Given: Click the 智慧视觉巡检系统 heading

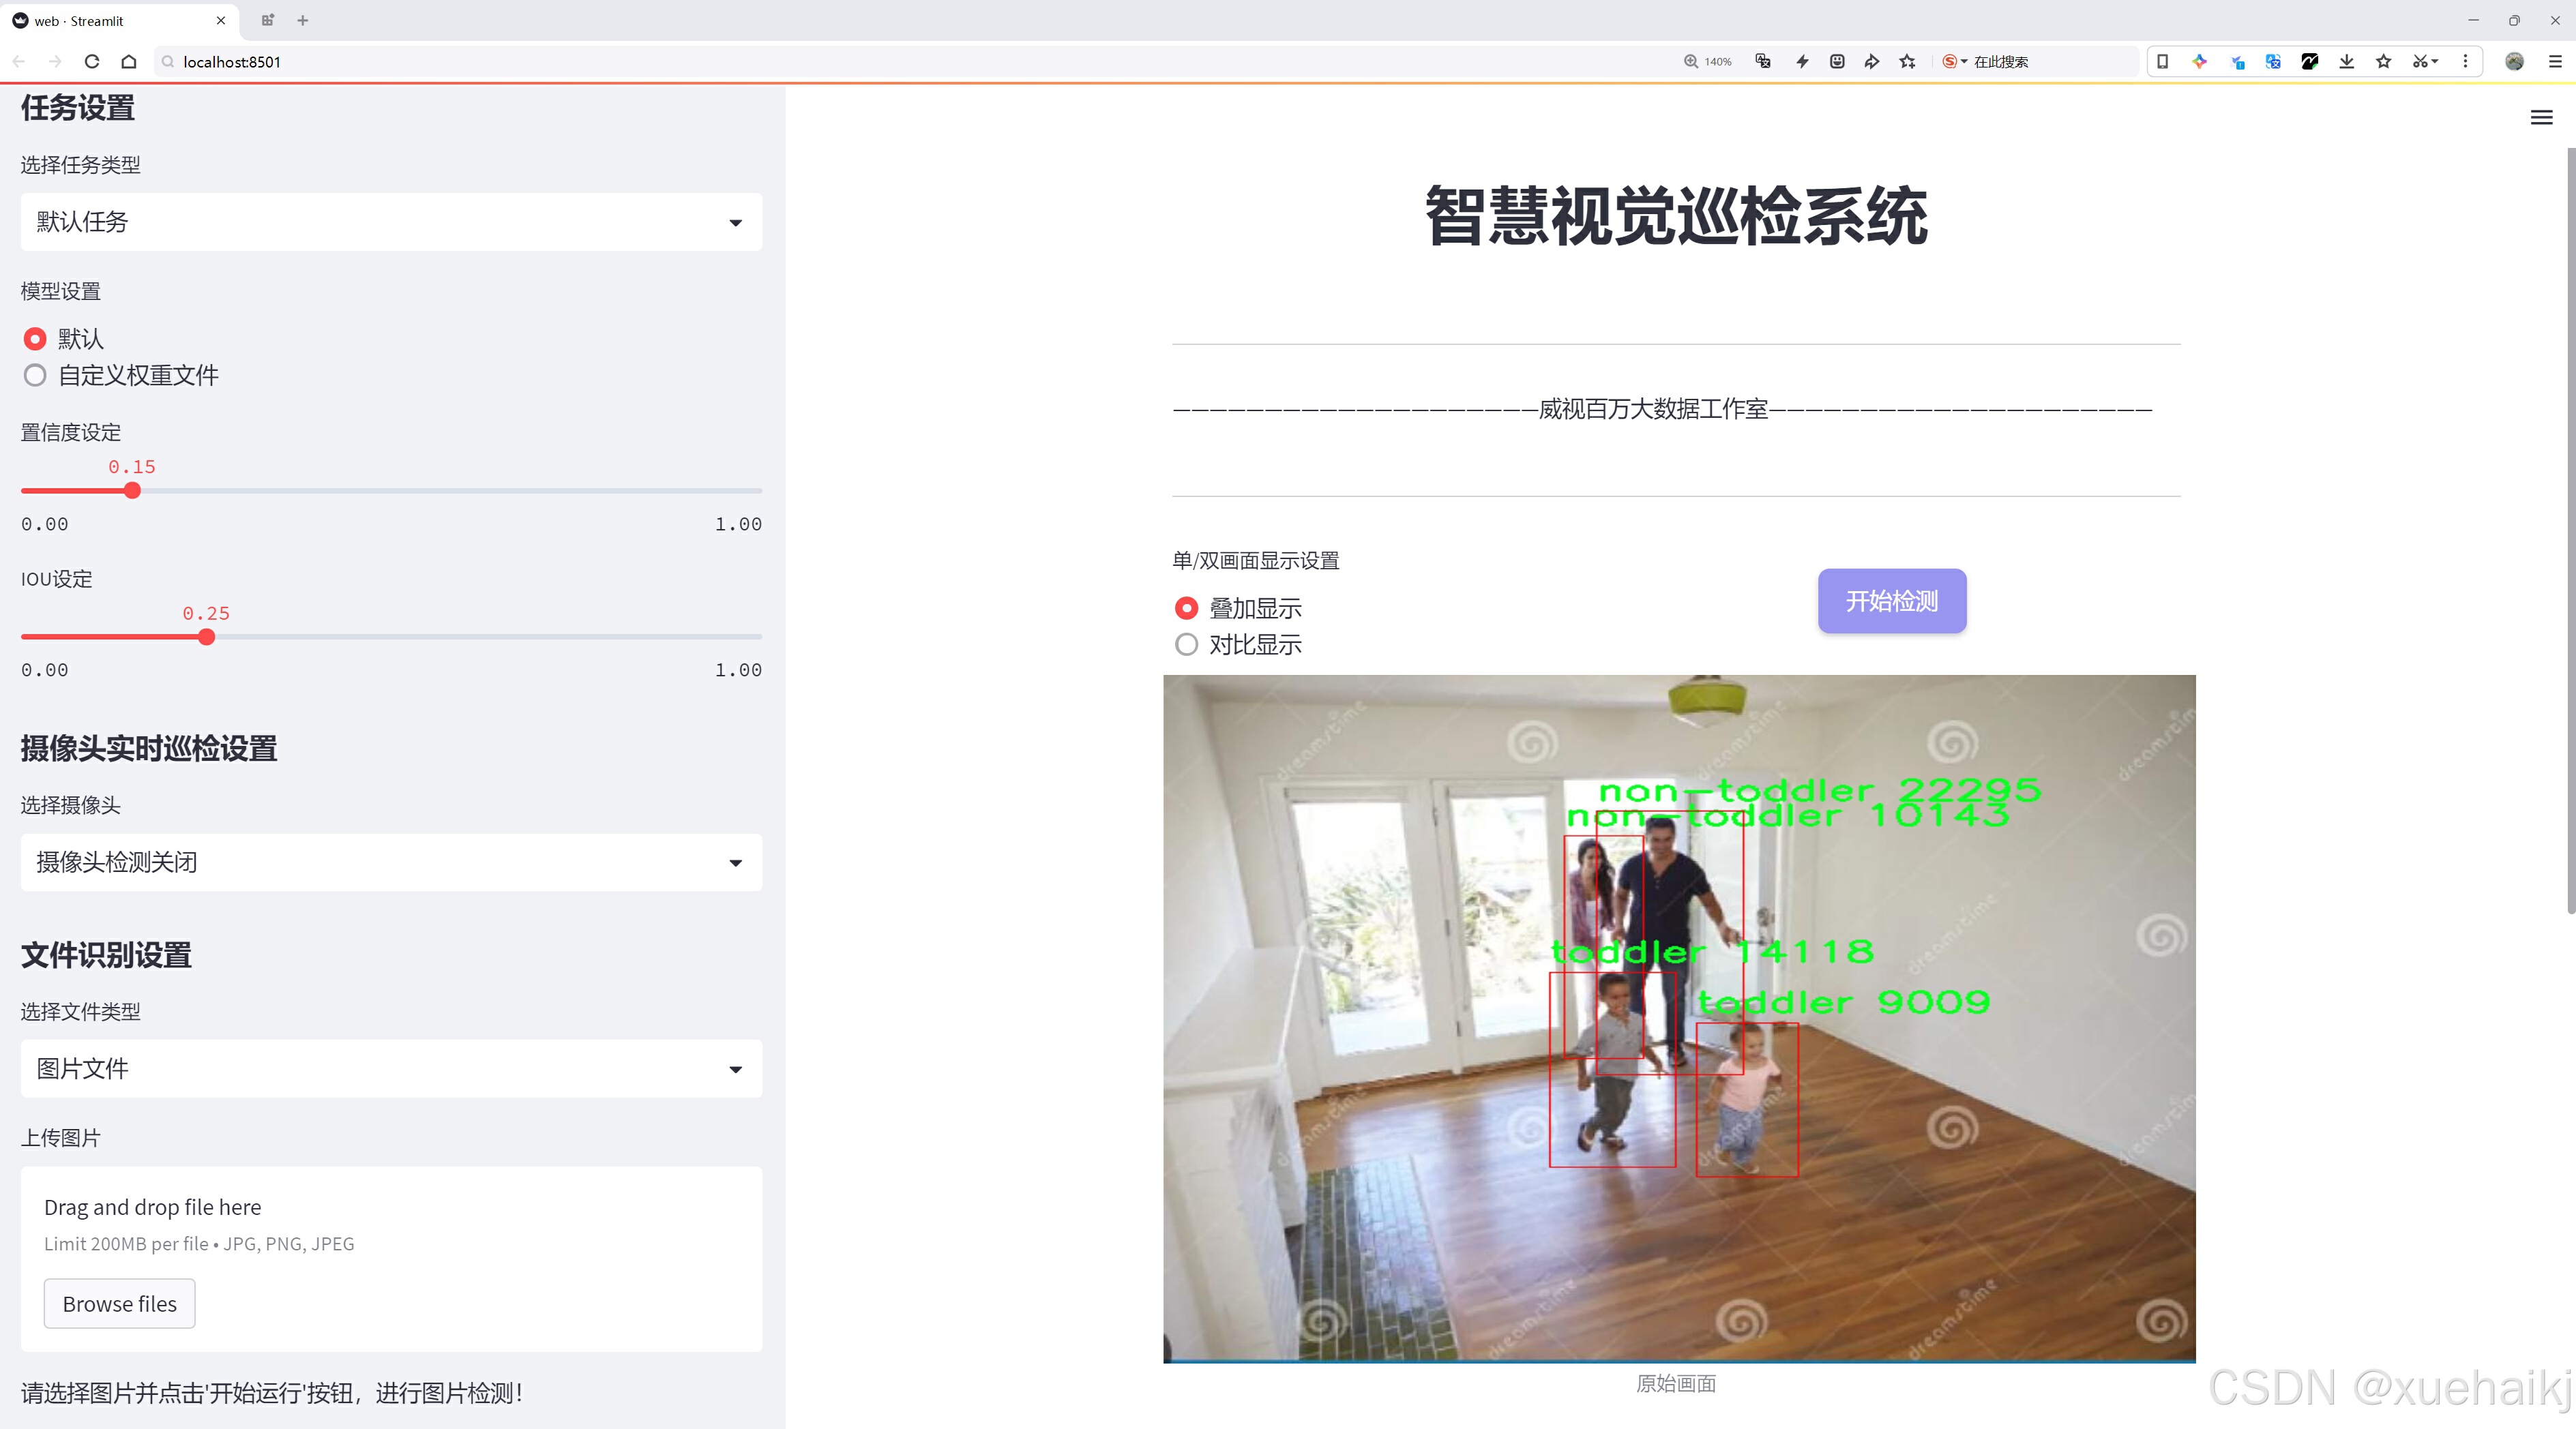Looking at the screenshot, I should point(1676,216).
